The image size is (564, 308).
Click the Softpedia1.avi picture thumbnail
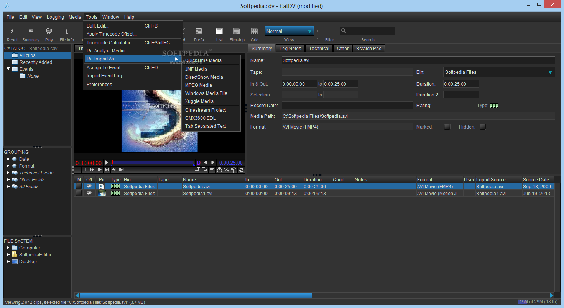[102, 194]
